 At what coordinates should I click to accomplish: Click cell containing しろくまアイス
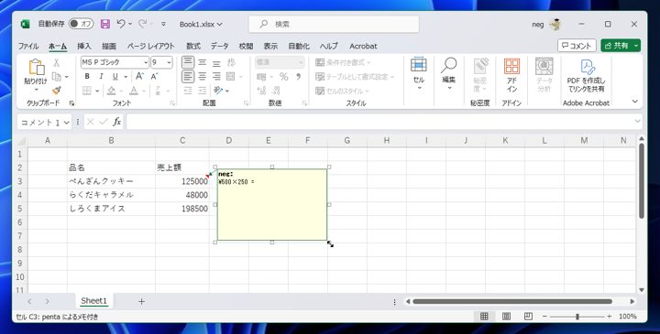(x=111, y=209)
